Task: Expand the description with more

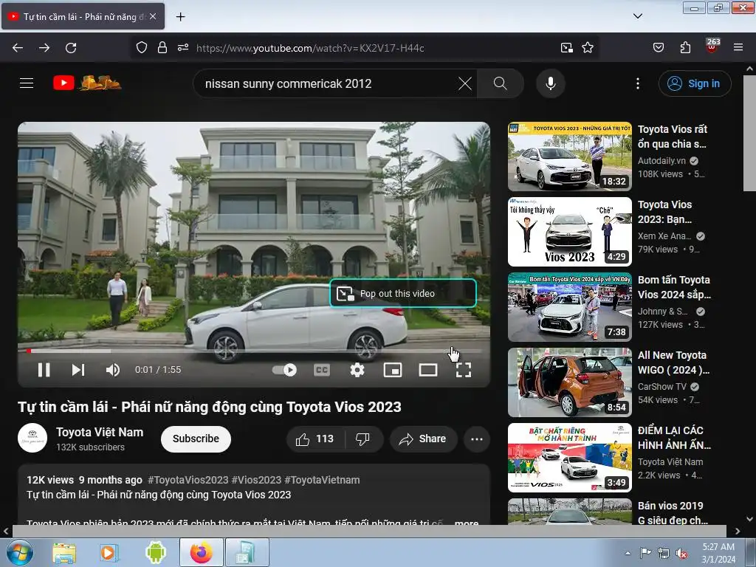Action: point(467,522)
